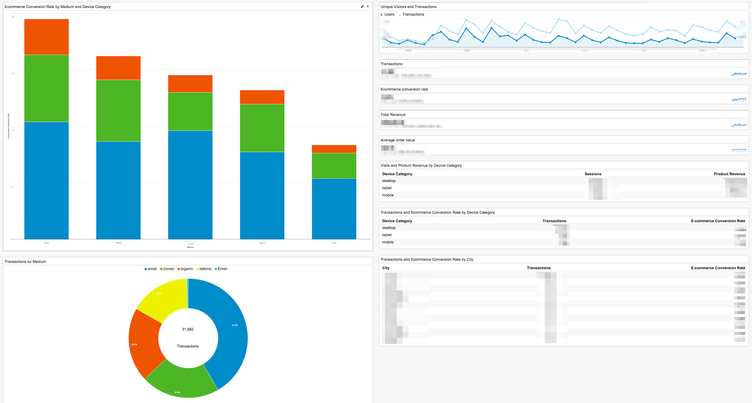Click the pencil edit icon on conversion rate widget
Viewport: 752px width, 403px height.
point(362,7)
